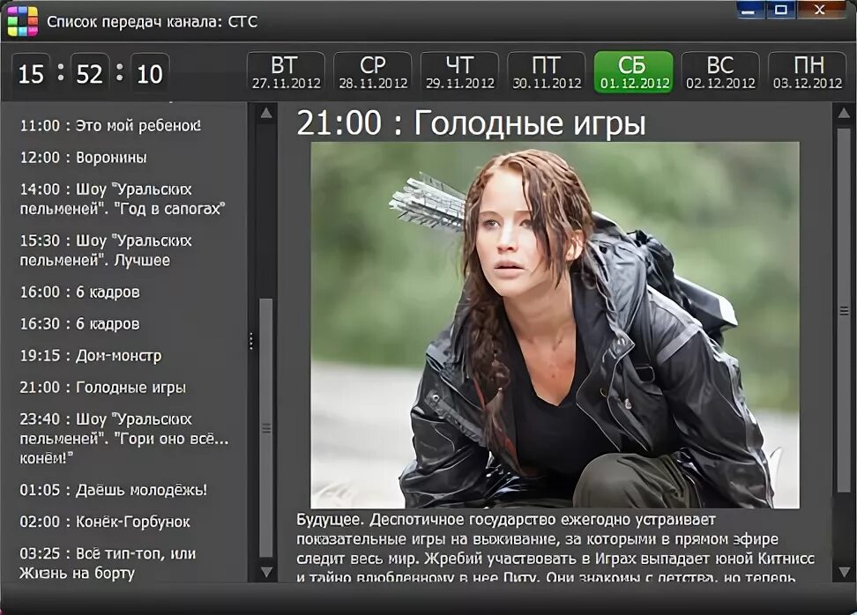Viewport: 857px width, 615px height.
Task: Click the seconds digit 10 of the clock
Action: point(150,74)
